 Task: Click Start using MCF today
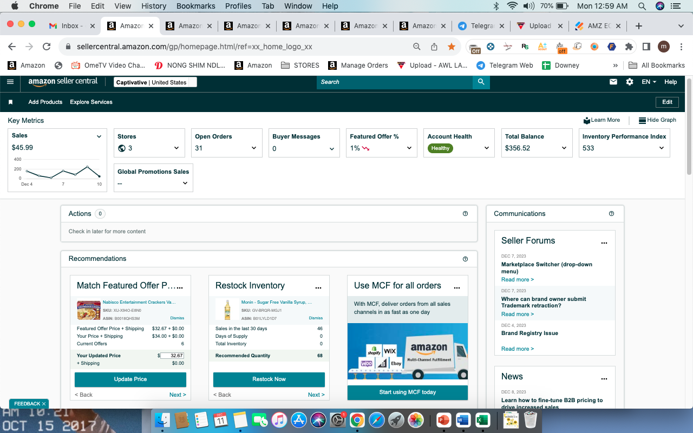click(408, 392)
